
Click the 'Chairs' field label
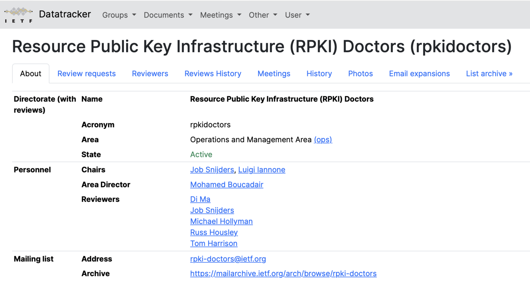(x=93, y=170)
